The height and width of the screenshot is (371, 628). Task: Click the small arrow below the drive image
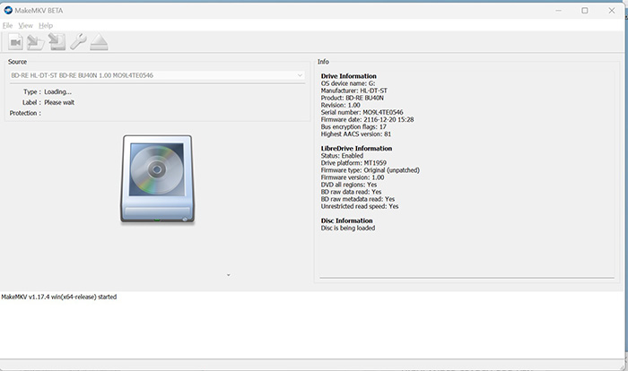pos(228,275)
